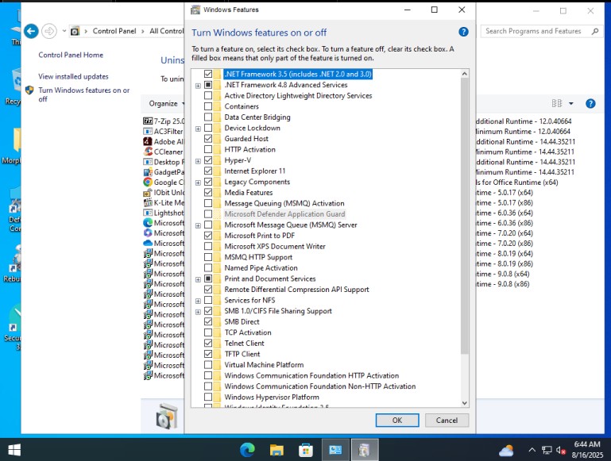Screen dimensions: 611x461
Task: Open View installed updates link
Action: [73, 77]
